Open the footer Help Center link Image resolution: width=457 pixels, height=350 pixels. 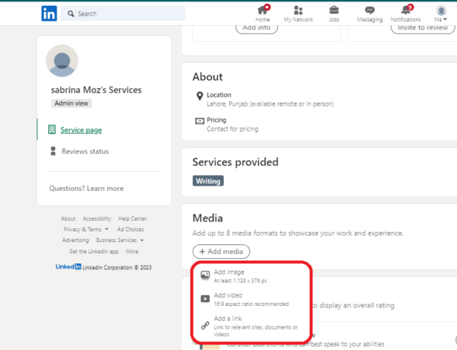point(133,218)
